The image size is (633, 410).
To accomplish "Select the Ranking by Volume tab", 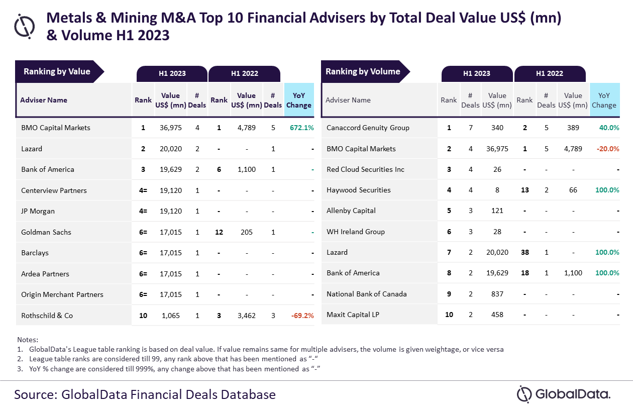I will (x=363, y=72).
